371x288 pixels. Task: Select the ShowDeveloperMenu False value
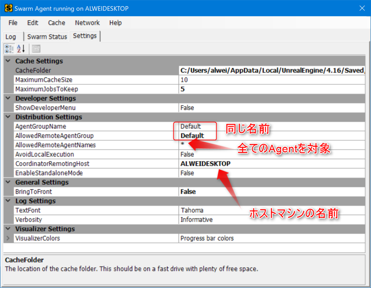coord(272,108)
